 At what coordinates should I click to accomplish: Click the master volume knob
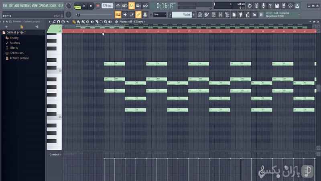[x=69, y=6]
